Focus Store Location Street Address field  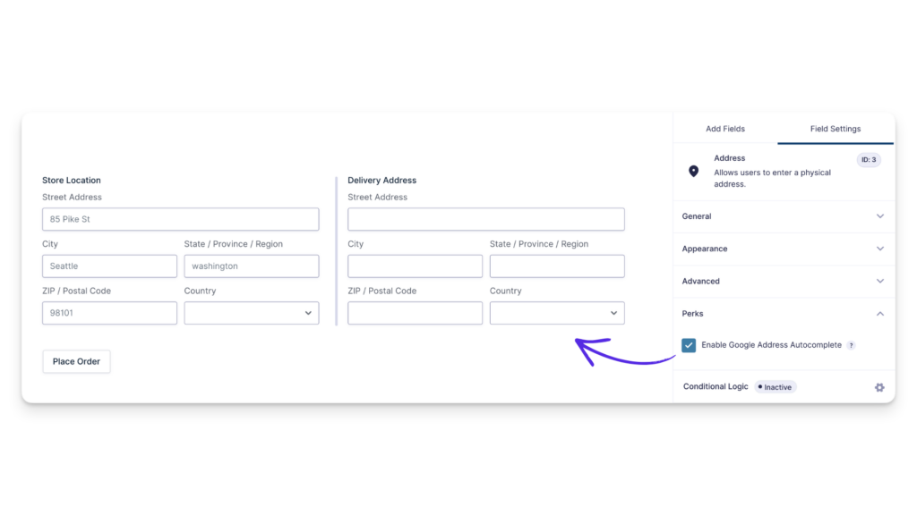181,219
